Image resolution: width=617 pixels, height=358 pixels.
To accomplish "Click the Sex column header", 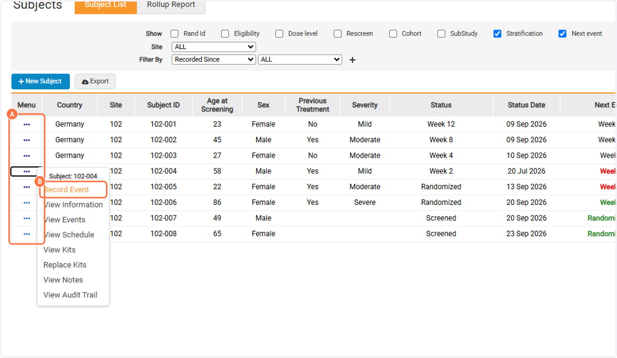I will point(263,105).
